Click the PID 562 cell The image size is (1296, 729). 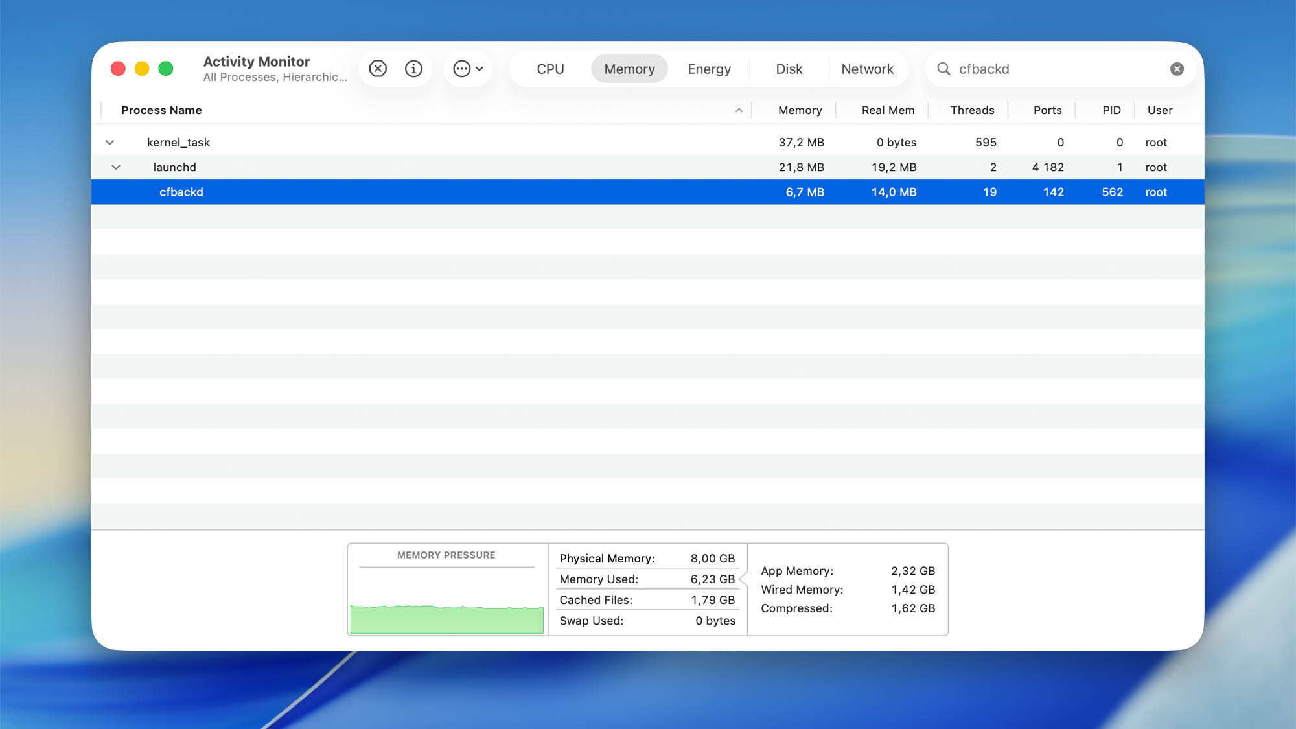click(x=1112, y=192)
